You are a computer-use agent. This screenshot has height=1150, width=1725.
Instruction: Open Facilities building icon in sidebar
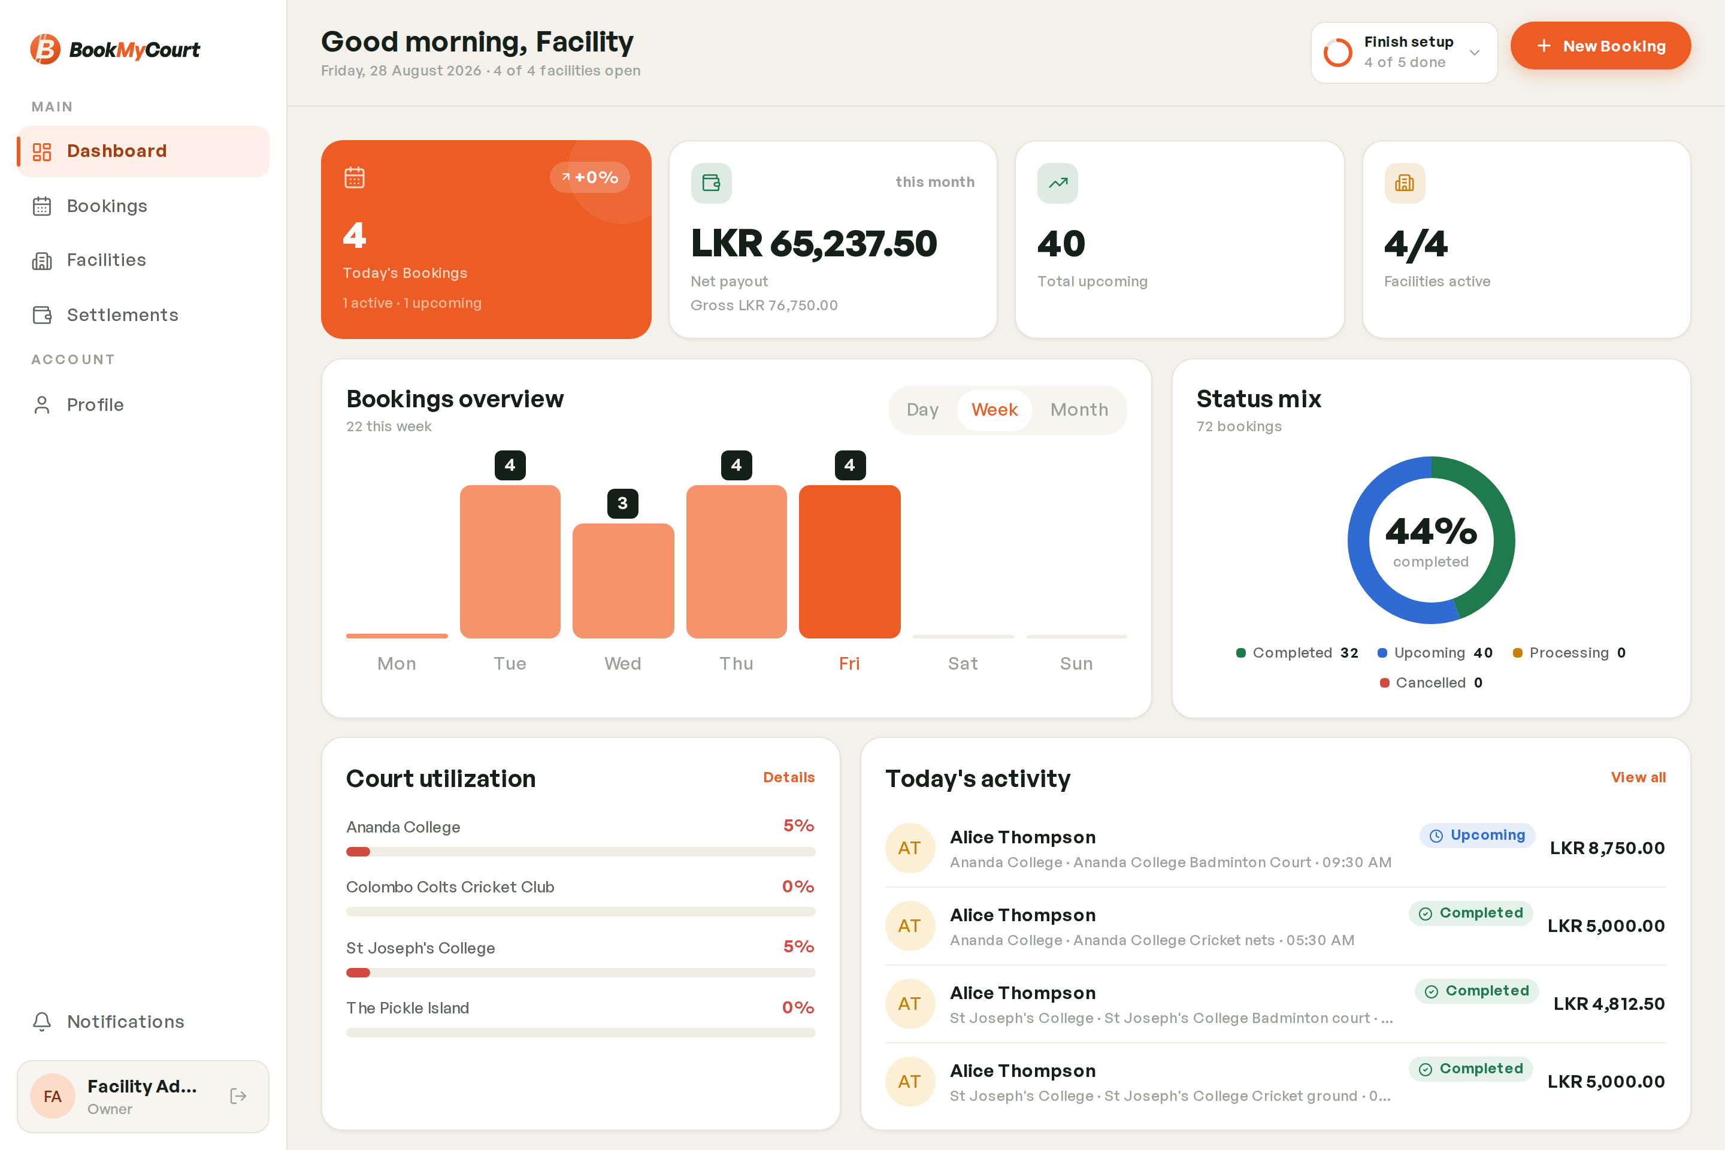pos(42,261)
